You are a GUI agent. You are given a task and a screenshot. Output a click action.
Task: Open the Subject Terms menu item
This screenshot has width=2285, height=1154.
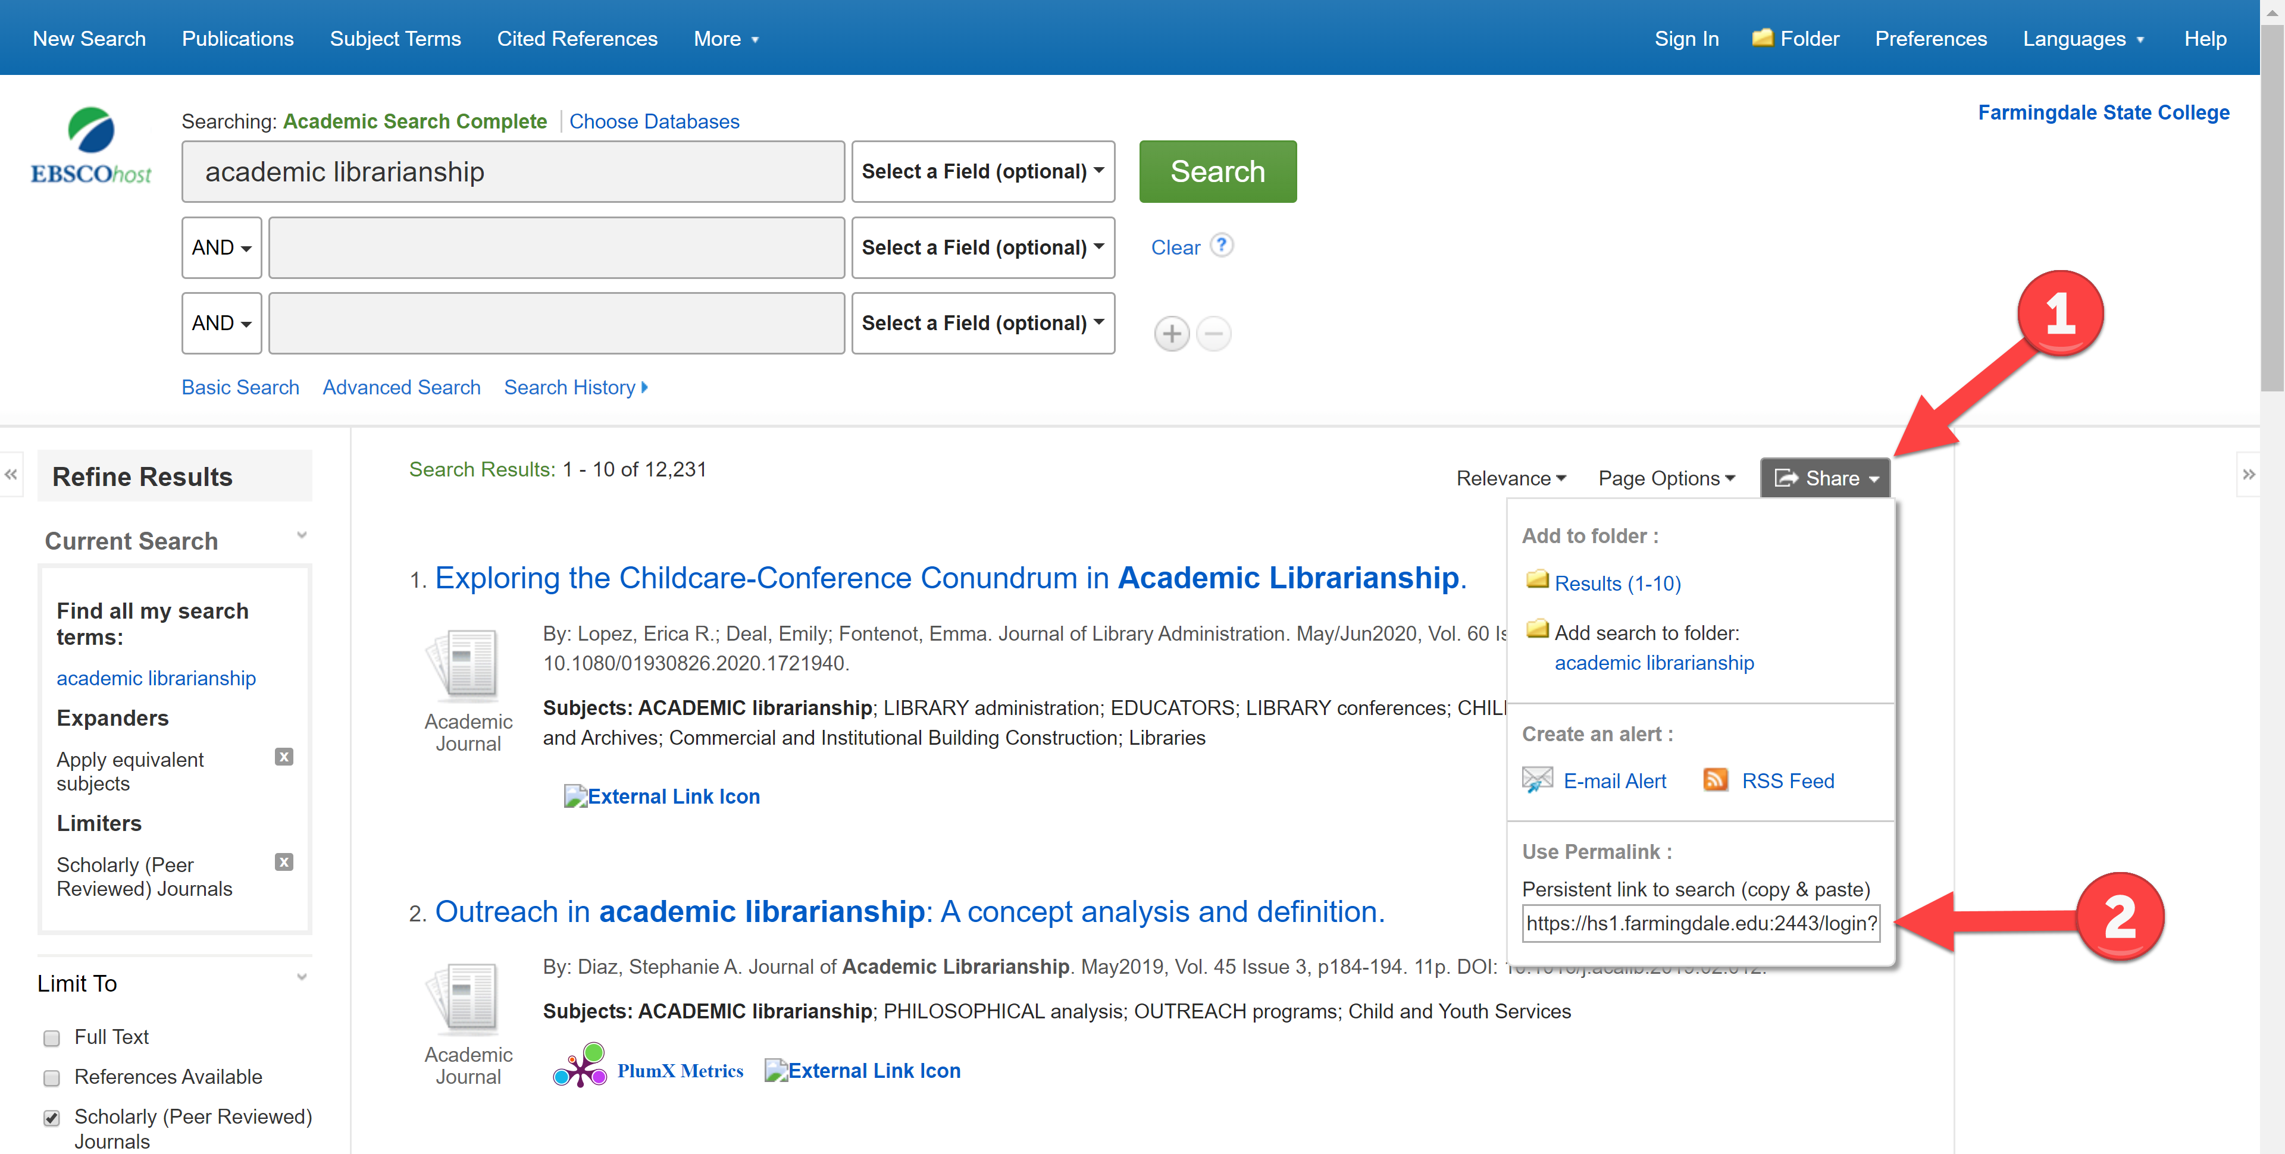click(x=395, y=38)
